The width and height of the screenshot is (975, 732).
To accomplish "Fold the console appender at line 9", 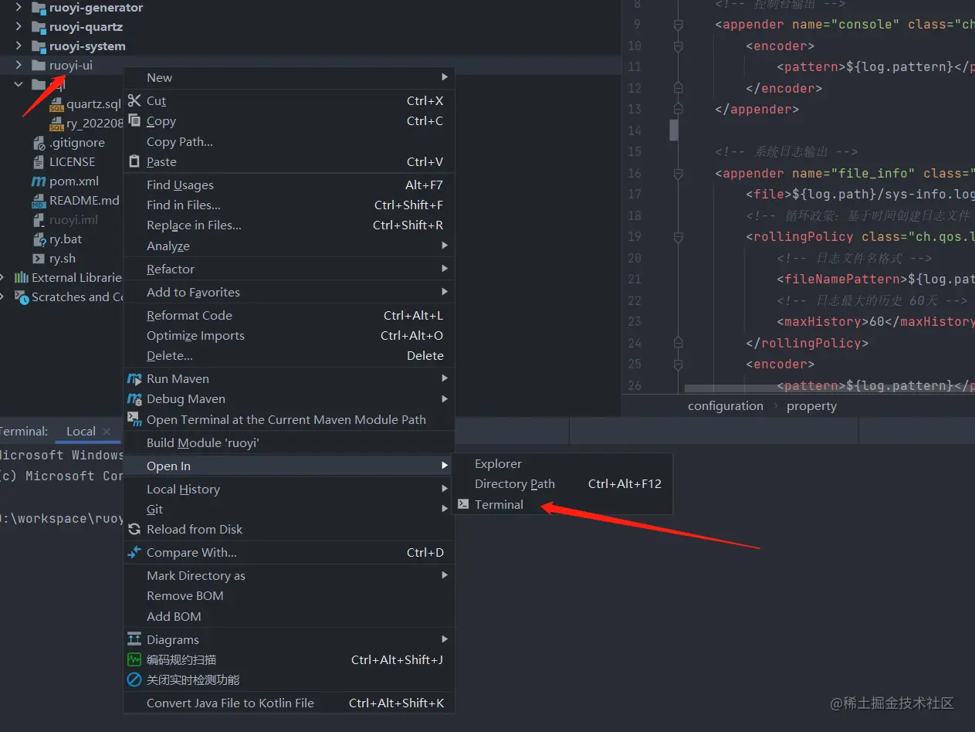I will [678, 25].
